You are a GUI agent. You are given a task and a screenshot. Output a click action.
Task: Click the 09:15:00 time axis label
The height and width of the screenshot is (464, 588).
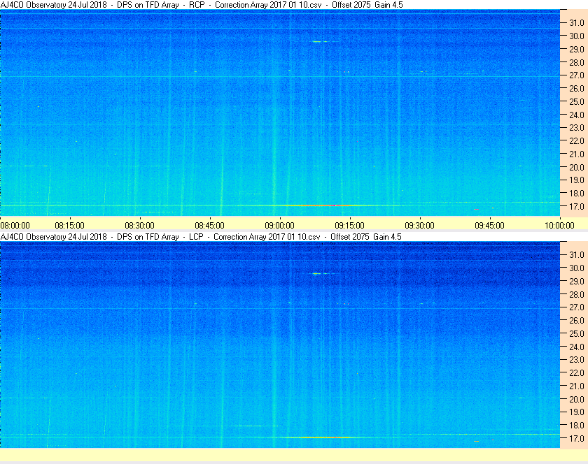pyautogui.click(x=349, y=226)
